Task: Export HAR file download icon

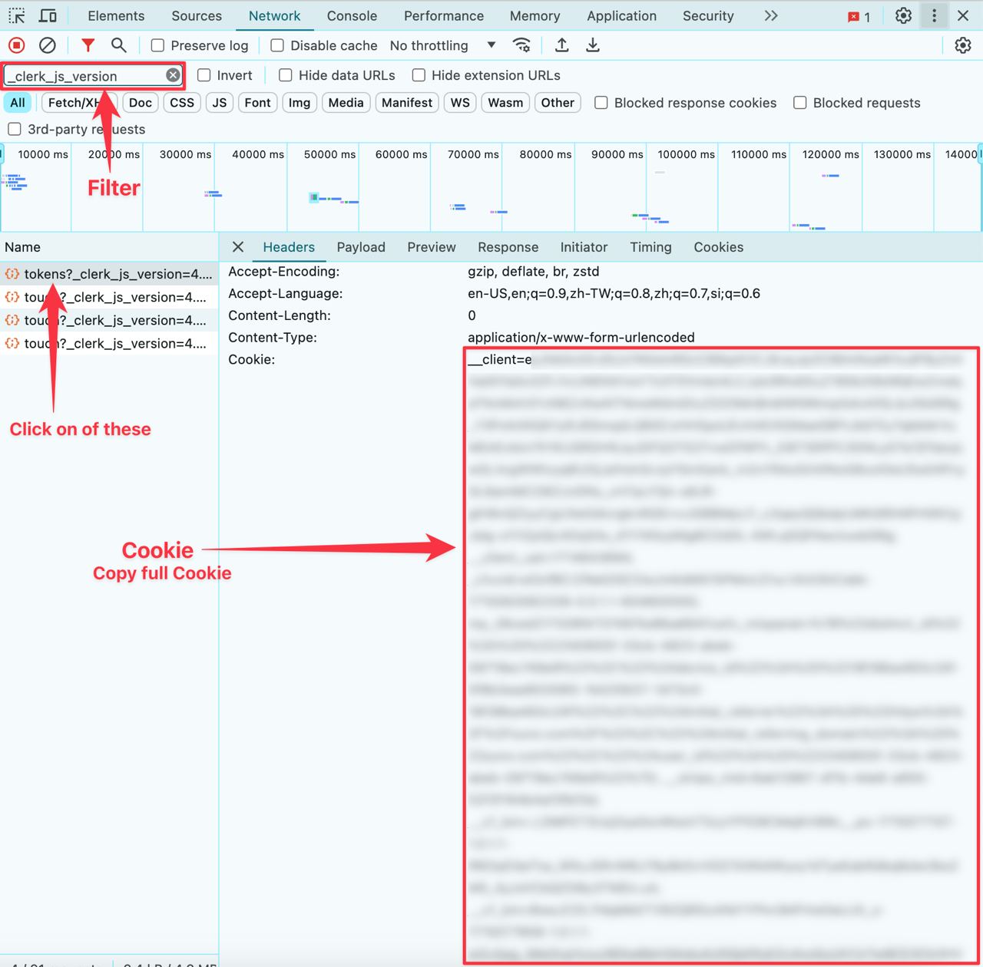Action: click(x=593, y=45)
